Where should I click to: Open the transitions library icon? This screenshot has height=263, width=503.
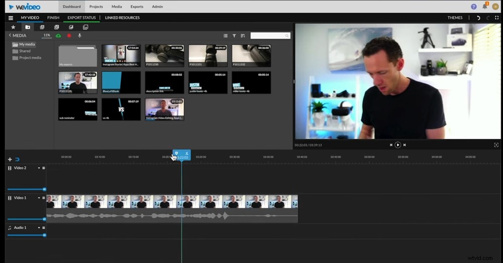pyautogui.click(x=71, y=27)
